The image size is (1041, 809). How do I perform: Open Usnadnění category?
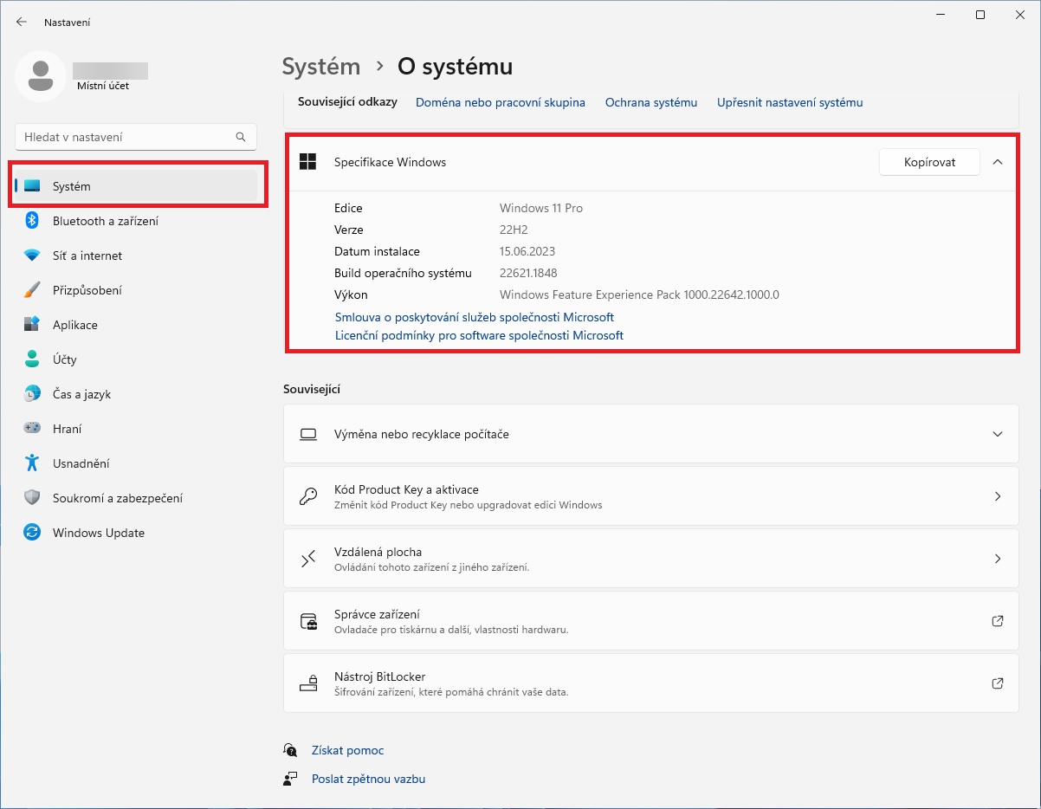point(136,463)
